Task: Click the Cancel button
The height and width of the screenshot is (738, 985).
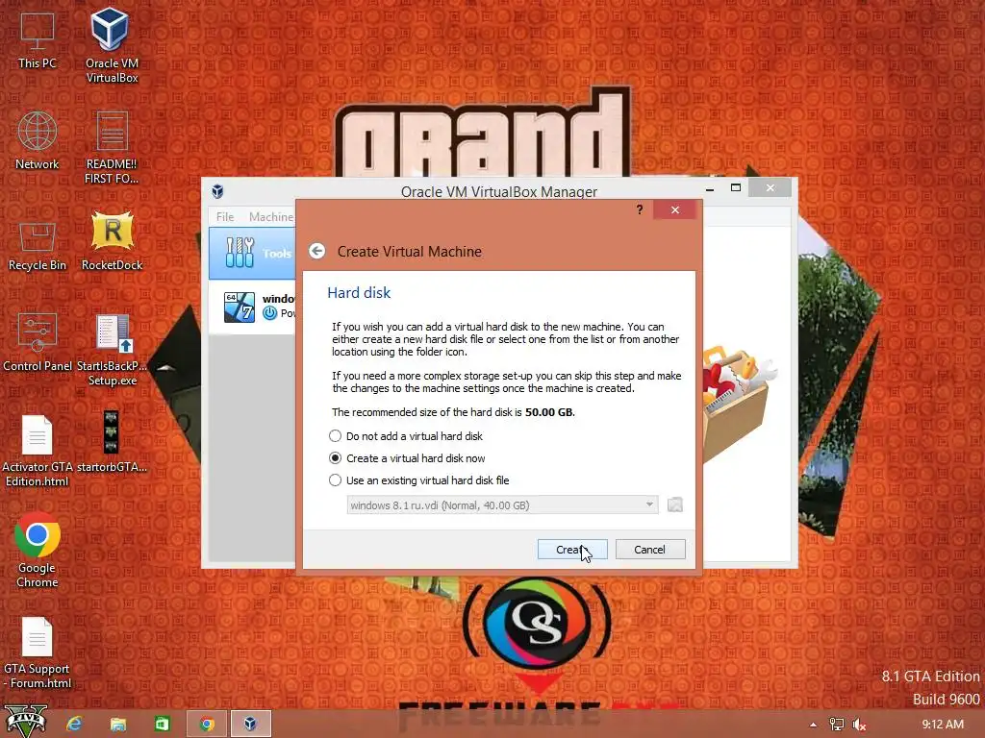Action: (650, 549)
